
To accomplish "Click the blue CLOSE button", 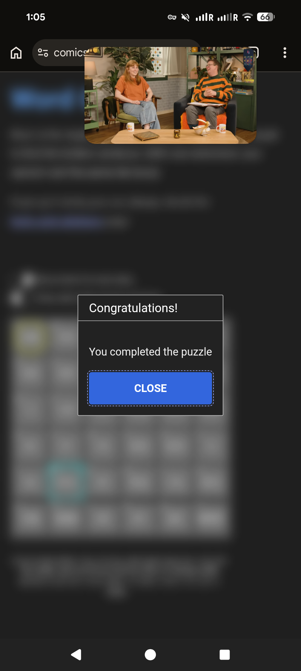I will point(150,388).
